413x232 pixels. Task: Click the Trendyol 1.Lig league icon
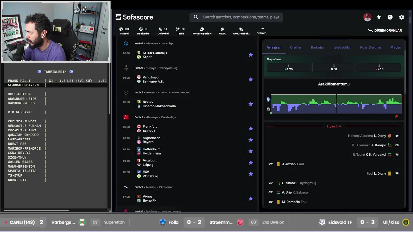(x=126, y=68)
